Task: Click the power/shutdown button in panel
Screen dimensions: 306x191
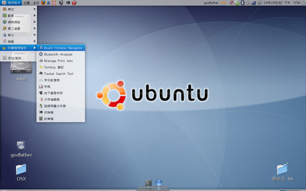Action: tap(303, 2)
